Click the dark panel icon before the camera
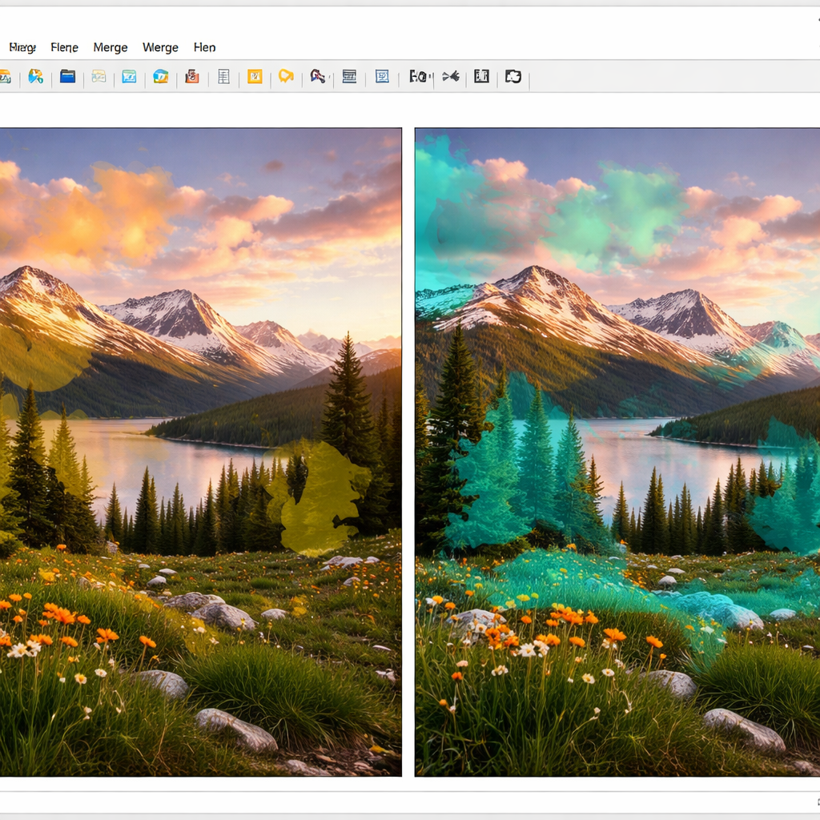820x820 pixels. (481, 77)
